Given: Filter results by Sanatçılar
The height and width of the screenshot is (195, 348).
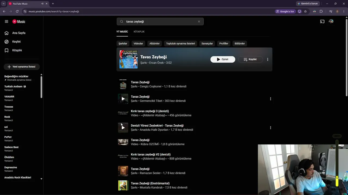Looking at the screenshot, I should point(207,43).
